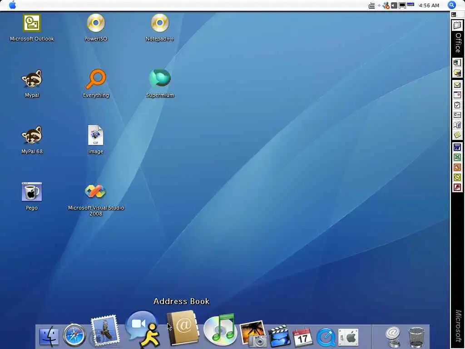Select the Mypal raccoon desktop icon
The image size is (465, 349).
pos(32,84)
